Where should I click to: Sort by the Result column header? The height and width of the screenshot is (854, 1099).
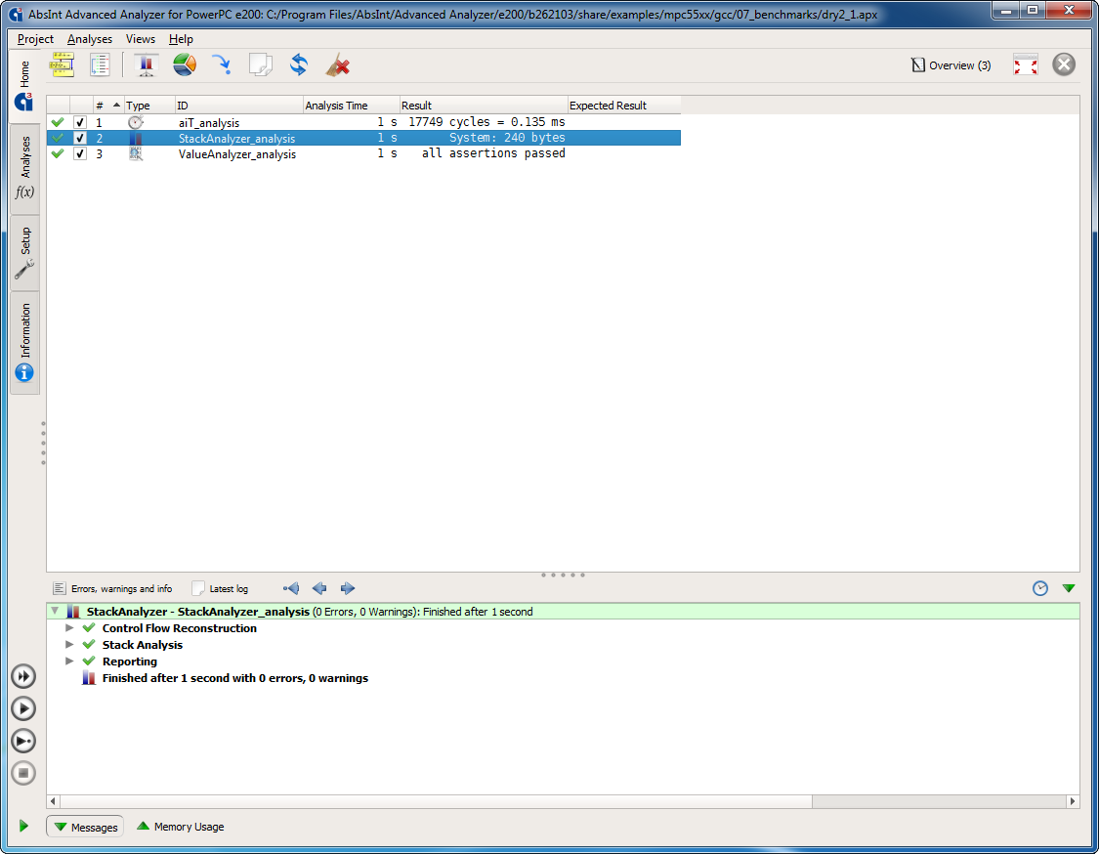click(484, 106)
